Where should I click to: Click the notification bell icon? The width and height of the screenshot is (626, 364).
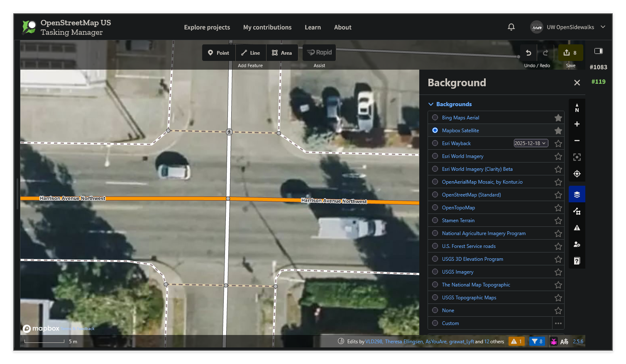[511, 27]
